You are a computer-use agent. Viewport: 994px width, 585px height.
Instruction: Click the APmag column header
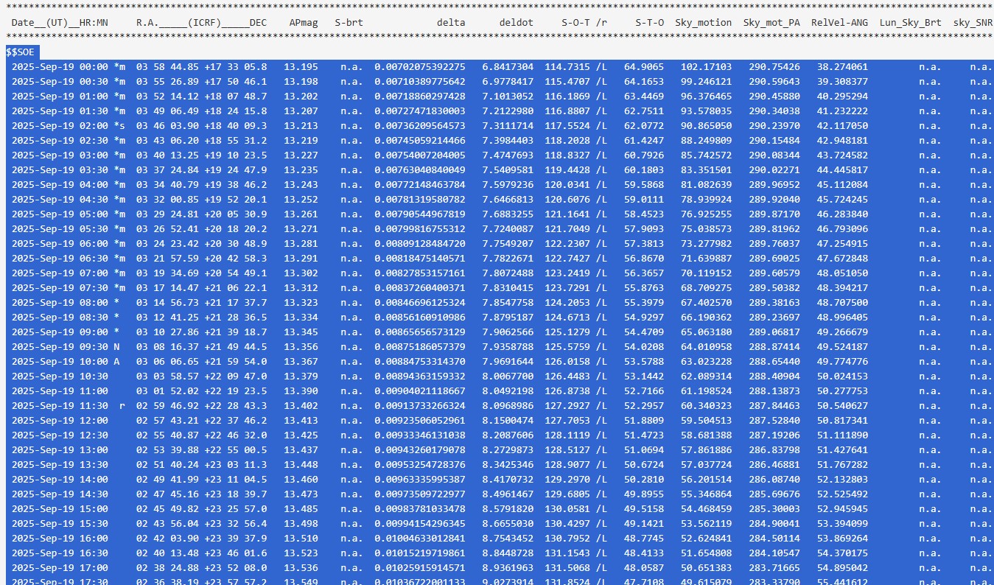304,23
